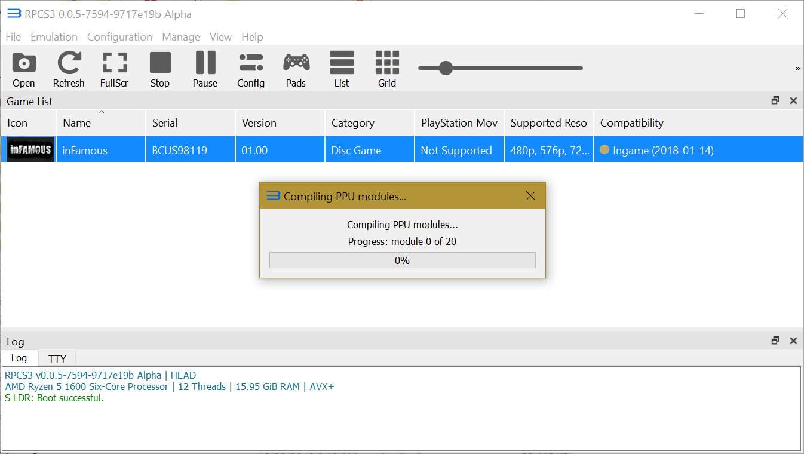Refresh the game list

tap(69, 69)
